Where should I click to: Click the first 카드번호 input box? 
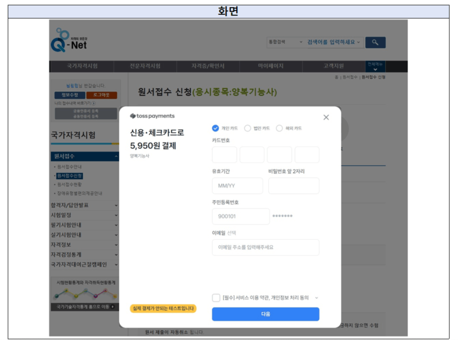click(224, 155)
